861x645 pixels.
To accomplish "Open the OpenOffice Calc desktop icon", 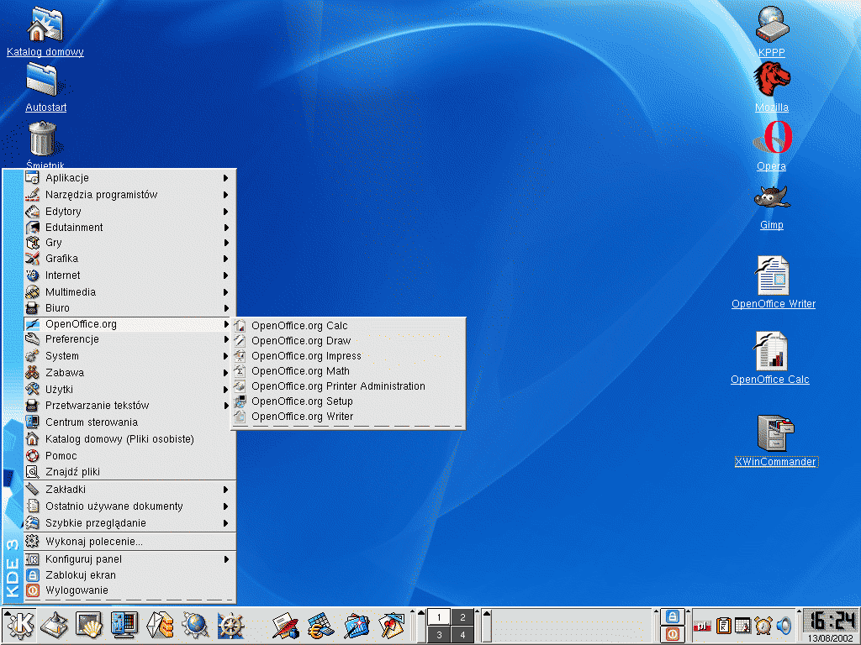I will 770,358.
